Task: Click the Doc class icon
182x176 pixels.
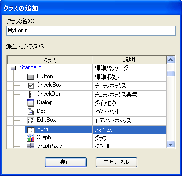Action: 30,112
